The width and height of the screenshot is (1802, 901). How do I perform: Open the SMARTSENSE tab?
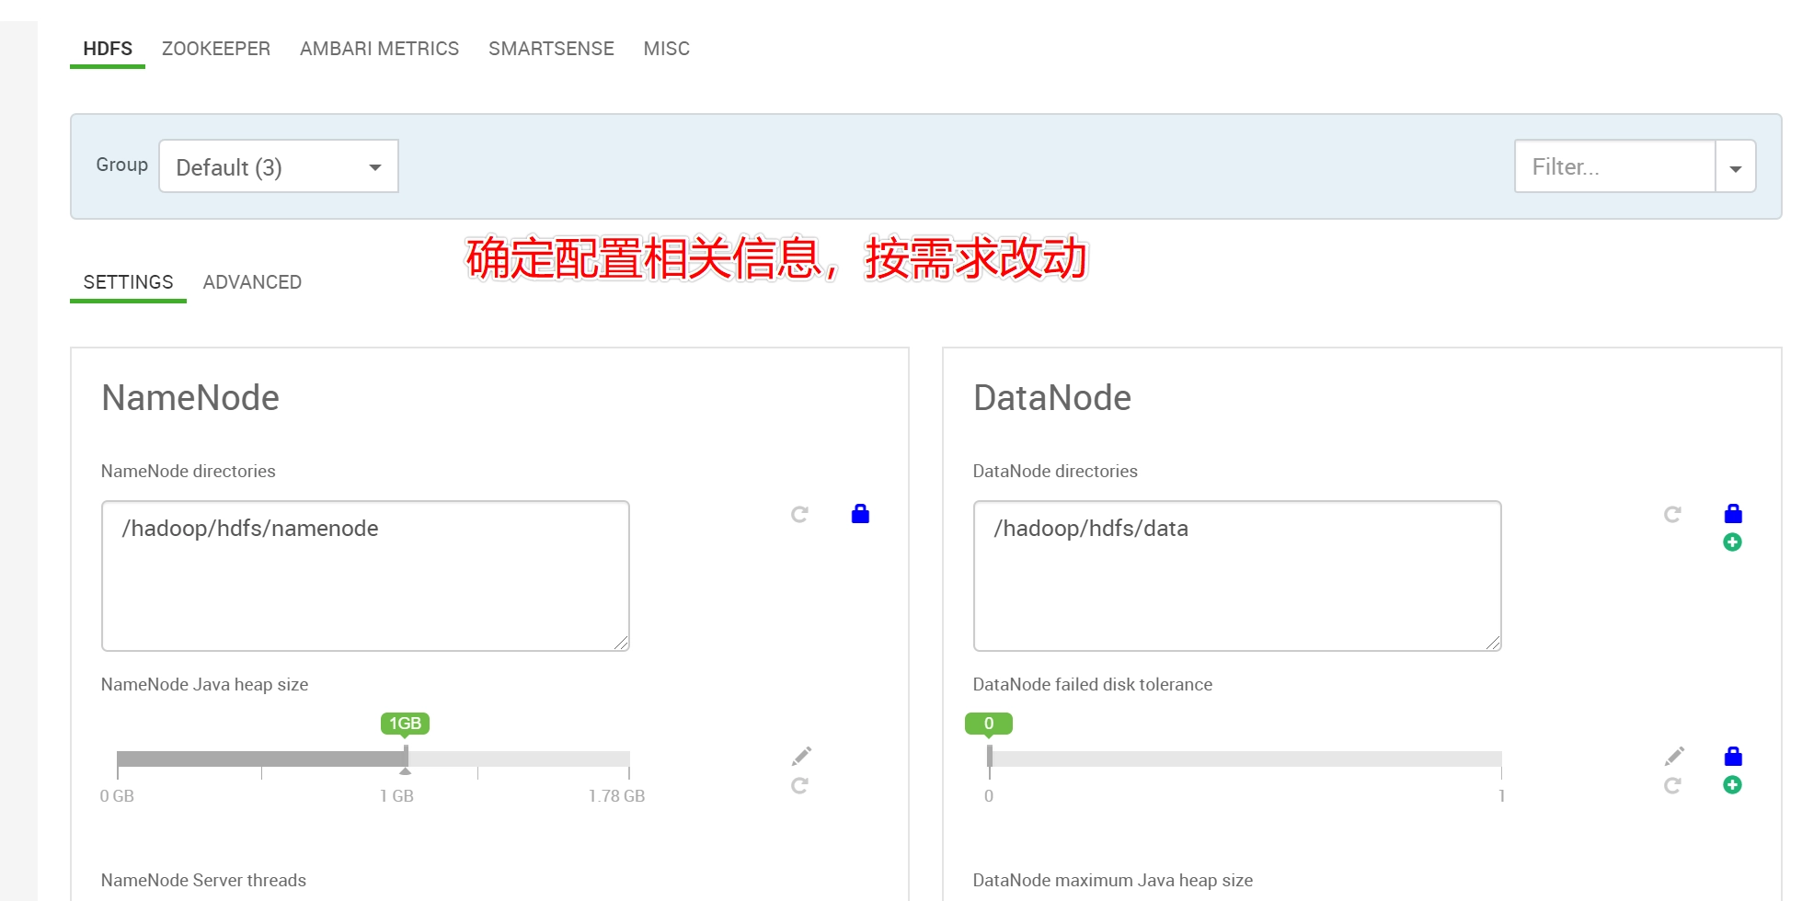pos(551,49)
